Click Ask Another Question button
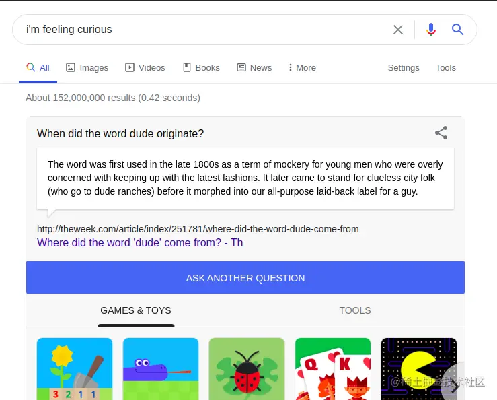This screenshot has width=497, height=400. click(245, 277)
